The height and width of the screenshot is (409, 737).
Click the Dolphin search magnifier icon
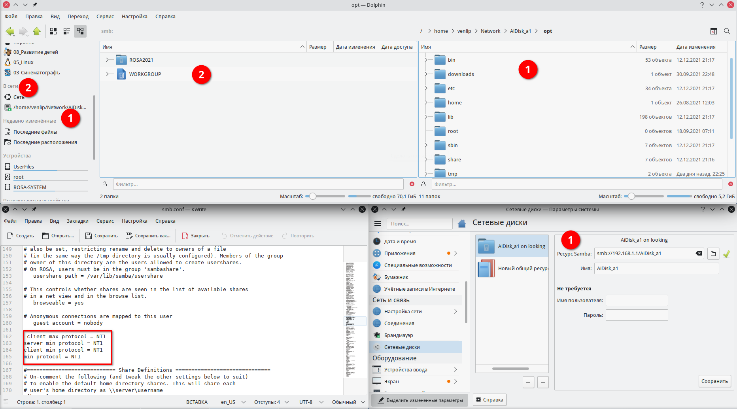click(727, 31)
